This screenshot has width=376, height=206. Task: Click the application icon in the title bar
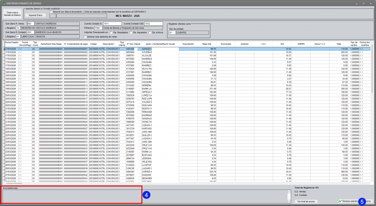pos(4,3)
